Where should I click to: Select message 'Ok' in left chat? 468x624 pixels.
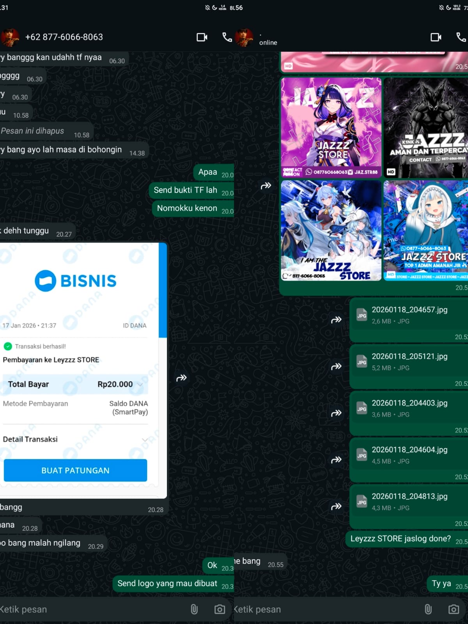(218, 565)
